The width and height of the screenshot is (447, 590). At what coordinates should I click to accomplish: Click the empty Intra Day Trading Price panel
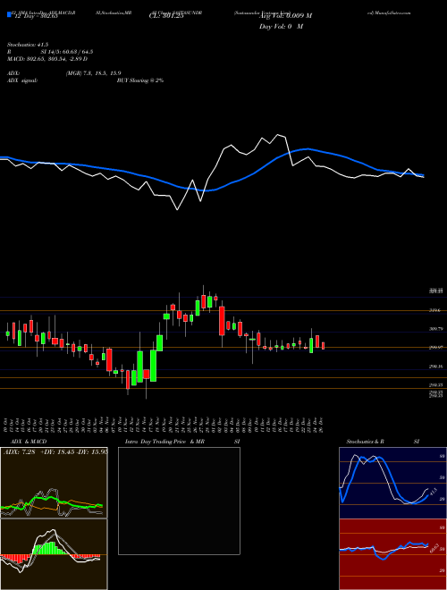coord(179,501)
